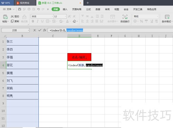This screenshot has width=173, height=128.
Task: Toggle bold formatting
Action: (x=33, y=21)
